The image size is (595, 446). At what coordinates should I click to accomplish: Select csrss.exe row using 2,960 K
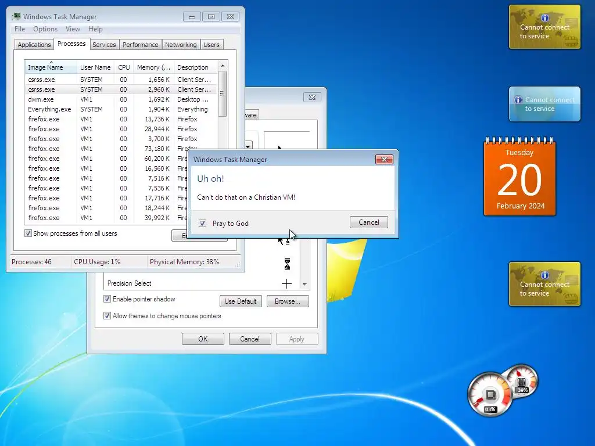coord(121,89)
